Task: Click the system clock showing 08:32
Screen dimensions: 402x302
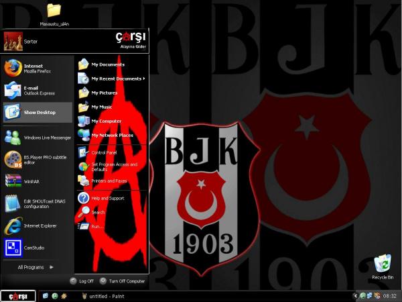Action: point(389,296)
